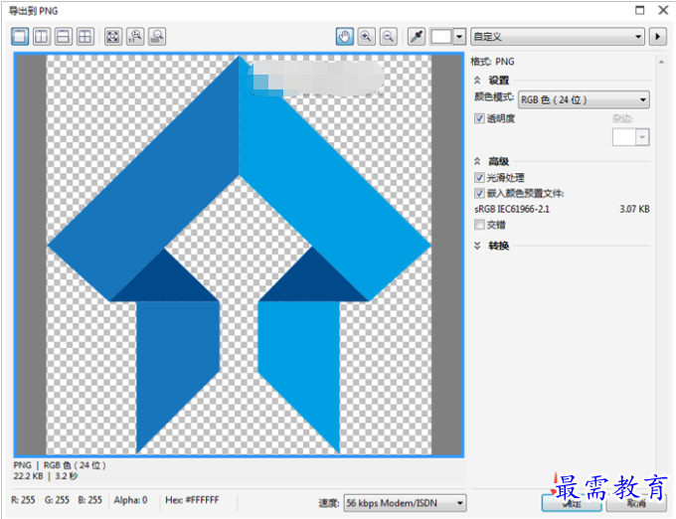
Task: Click the zoom 1:1 icon
Action: tap(135, 36)
